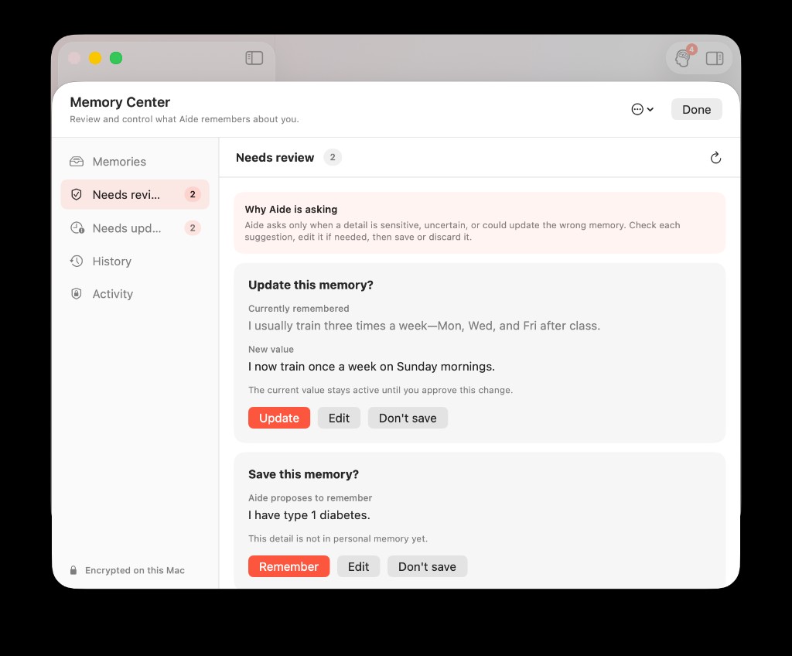Click the lock icon beside Encrypted label
Viewport: 792px width, 656px height.
point(73,570)
